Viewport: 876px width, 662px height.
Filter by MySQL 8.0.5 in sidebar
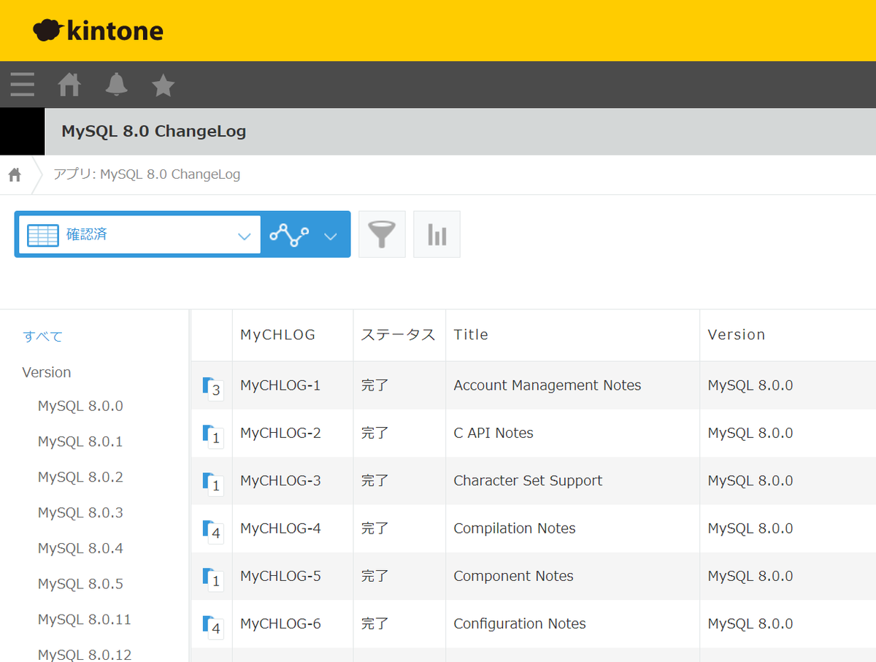(x=80, y=584)
